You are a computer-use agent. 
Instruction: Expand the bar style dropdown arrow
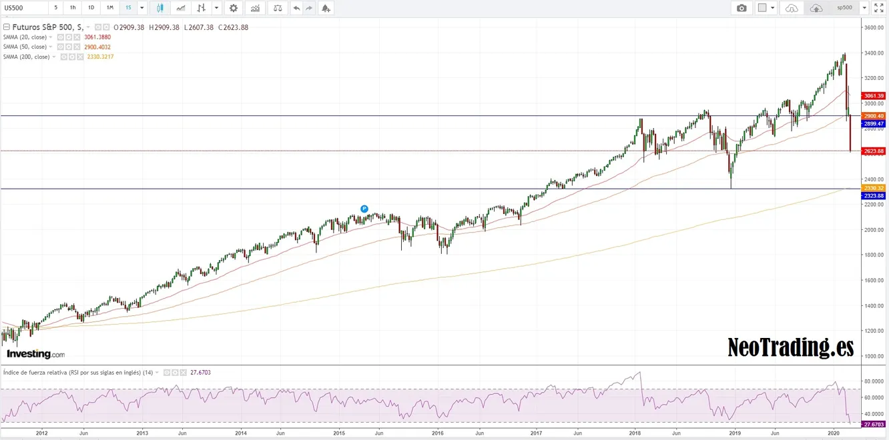click(x=216, y=8)
